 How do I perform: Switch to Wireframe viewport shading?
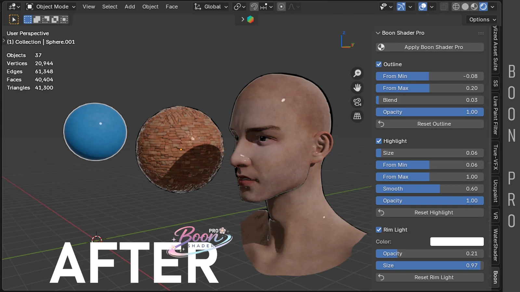(456, 6)
